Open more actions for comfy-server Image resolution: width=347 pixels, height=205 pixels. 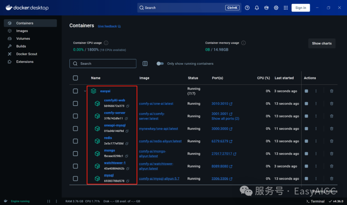coord(316,116)
